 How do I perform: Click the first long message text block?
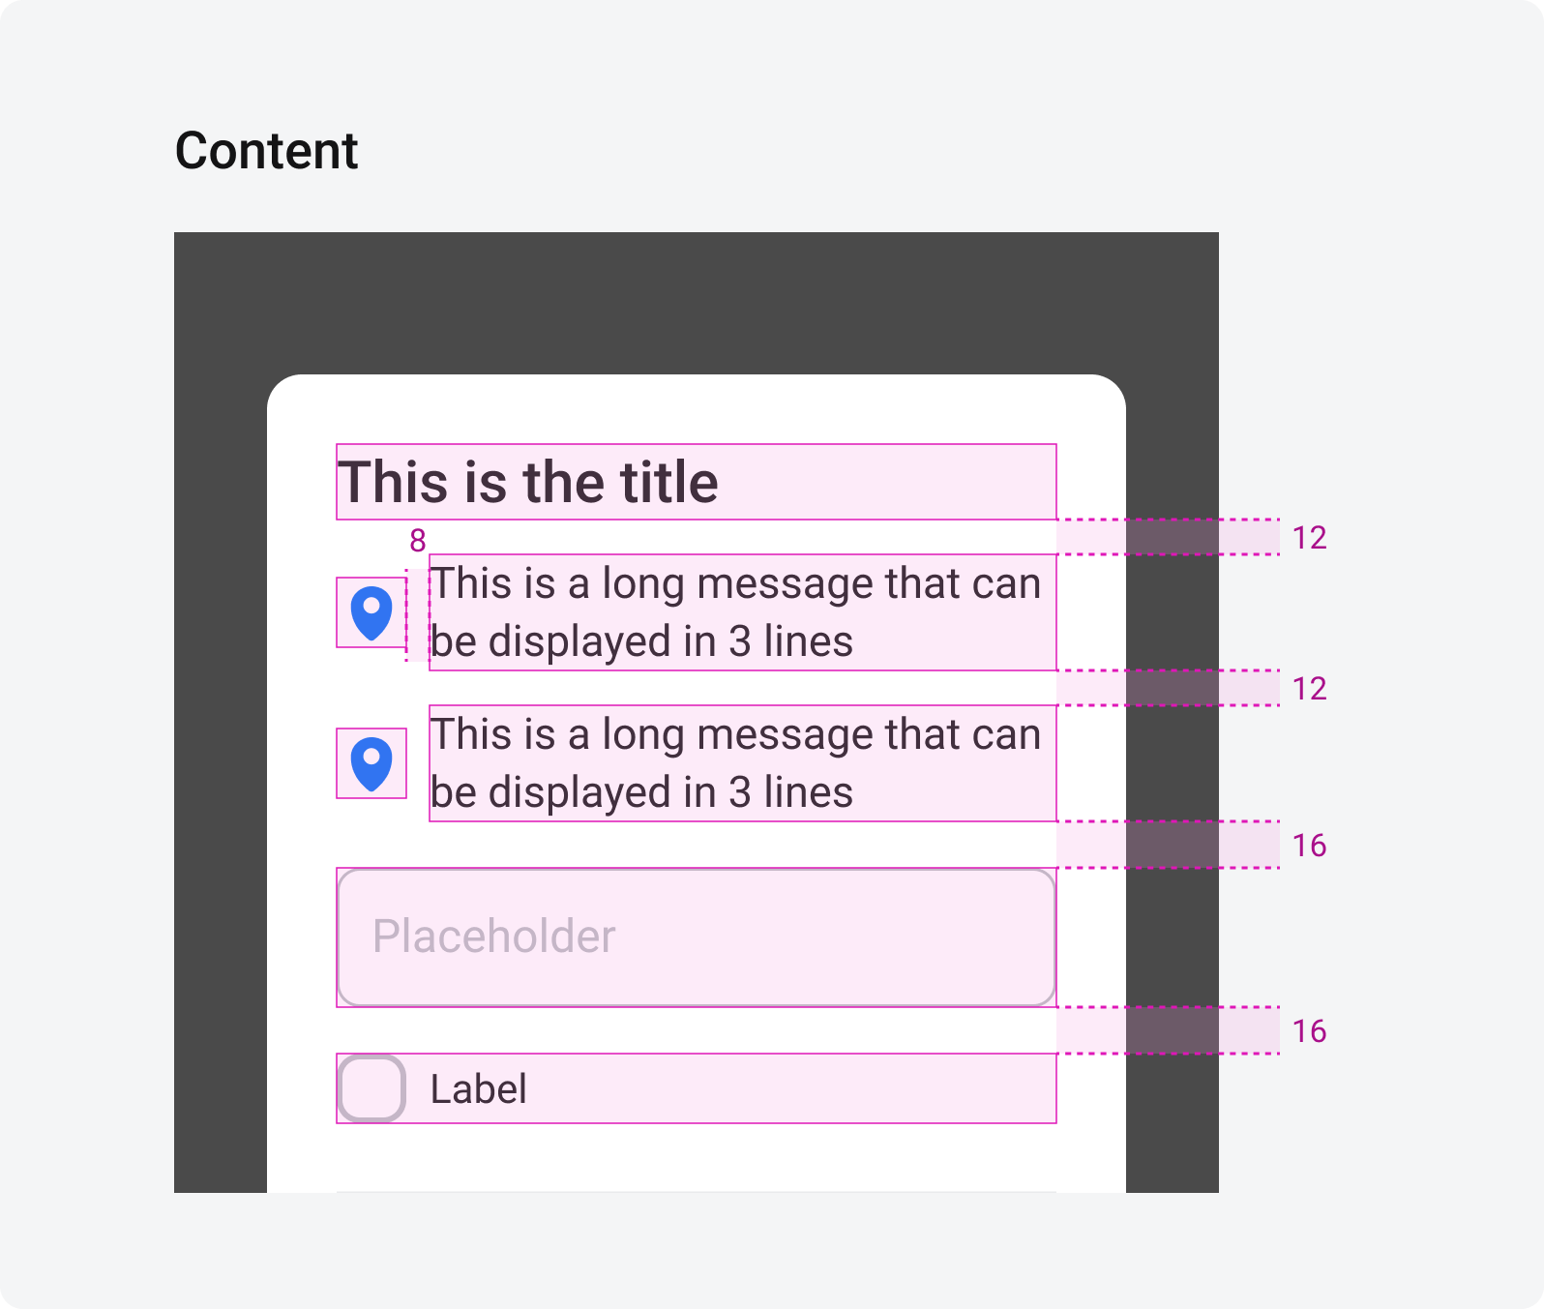pos(737,612)
